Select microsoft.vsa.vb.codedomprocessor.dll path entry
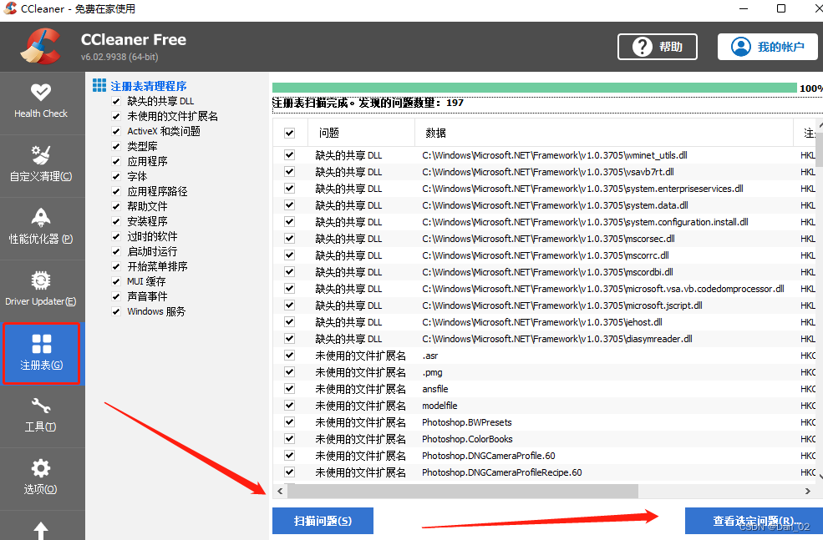The height and width of the screenshot is (540, 823). 603,289
